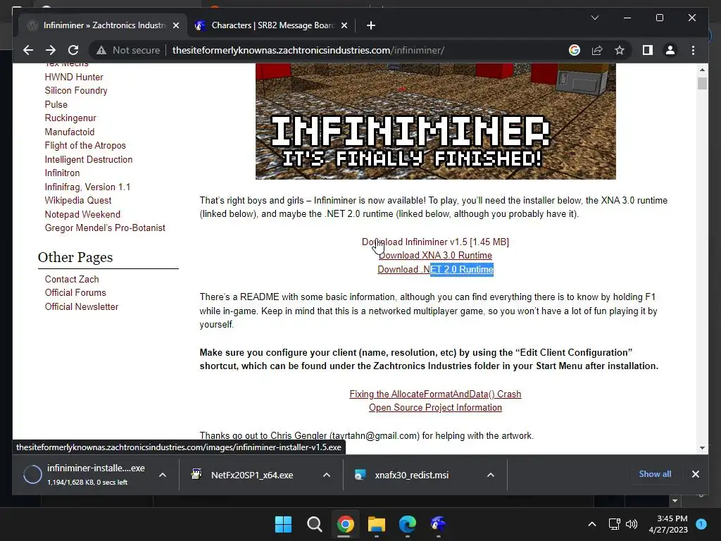
Task: Open the Infinitron page
Action: click(x=62, y=173)
